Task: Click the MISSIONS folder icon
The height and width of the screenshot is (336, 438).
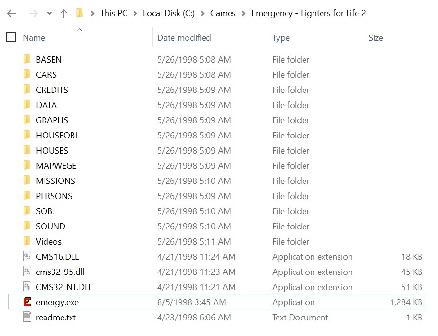Action: [27, 180]
